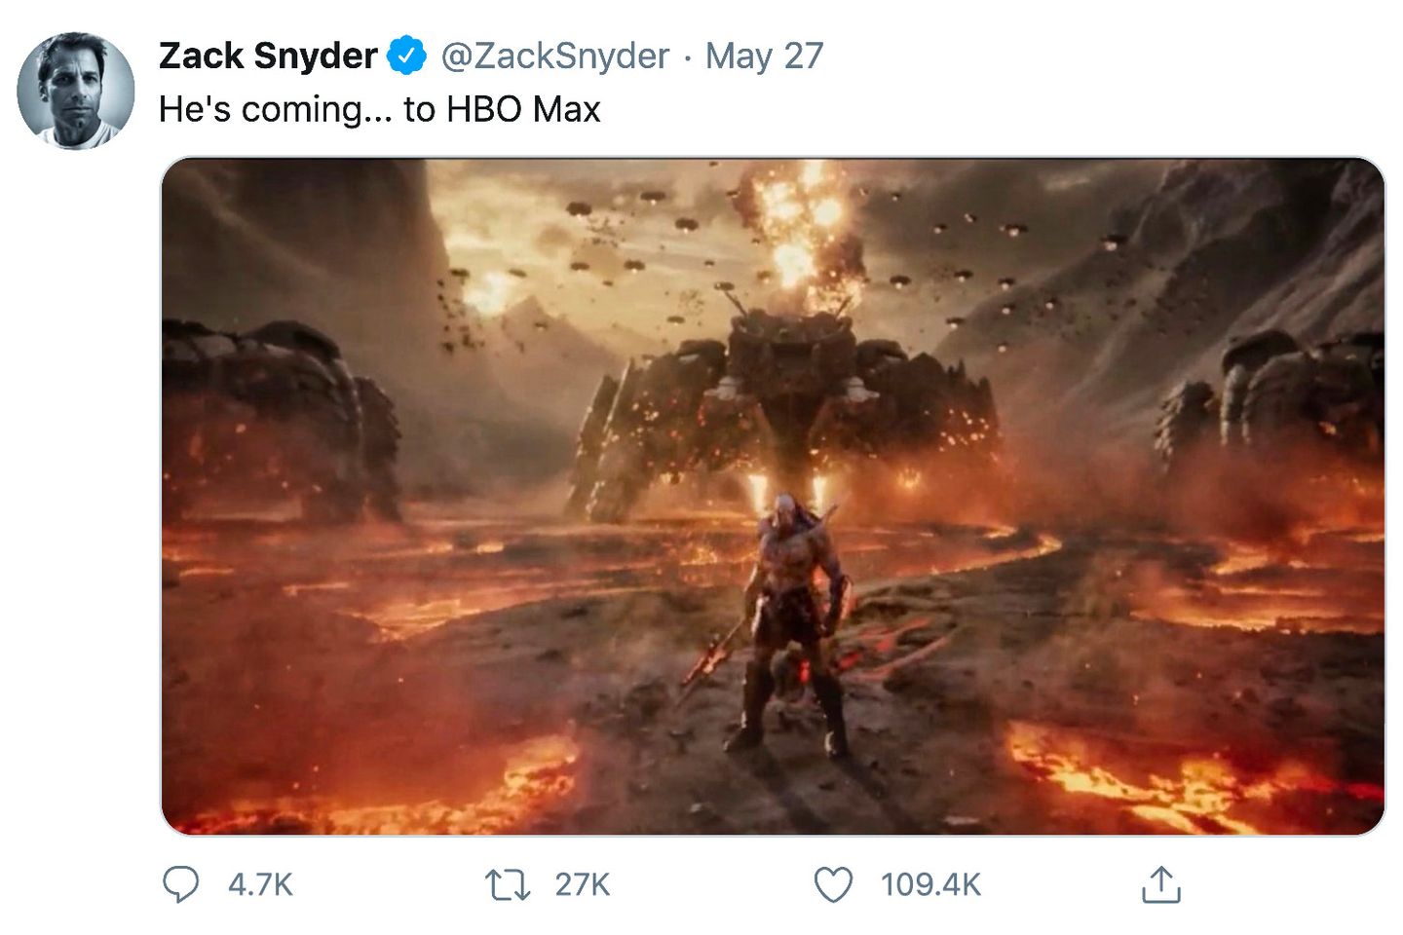Open Zack Snyder's profile avatar
The image size is (1403, 935).
tap(76, 91)
